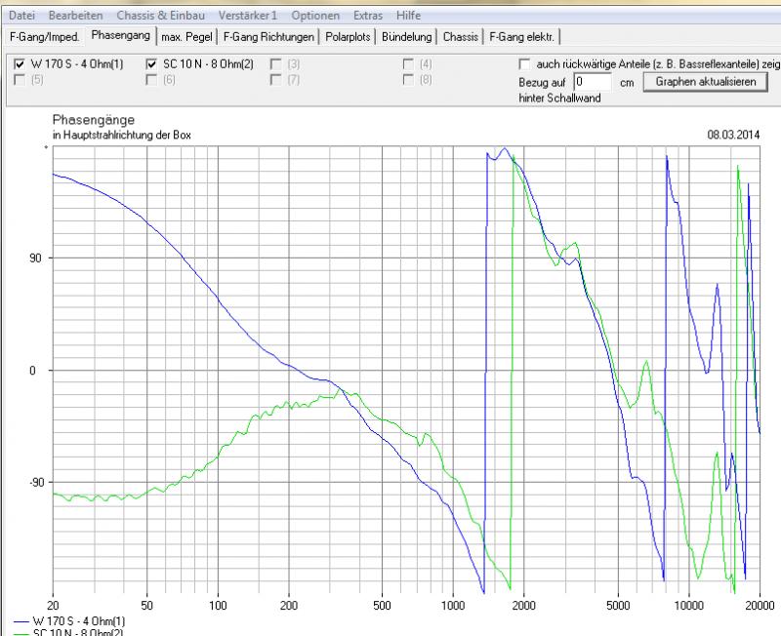Switch to the F-Gang/Imped. tab
The height and width of the screenshot is (636, 781).
[x=44, y=37]
